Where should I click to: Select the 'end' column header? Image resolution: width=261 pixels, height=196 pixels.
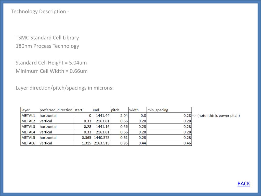click(x=101, y=110)
